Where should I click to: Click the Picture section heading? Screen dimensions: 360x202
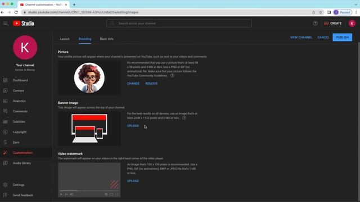click(63, 52)
